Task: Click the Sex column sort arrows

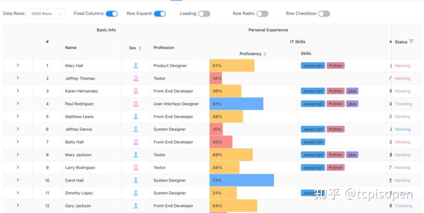Action: pyautogui.click(x=140, y=48)
